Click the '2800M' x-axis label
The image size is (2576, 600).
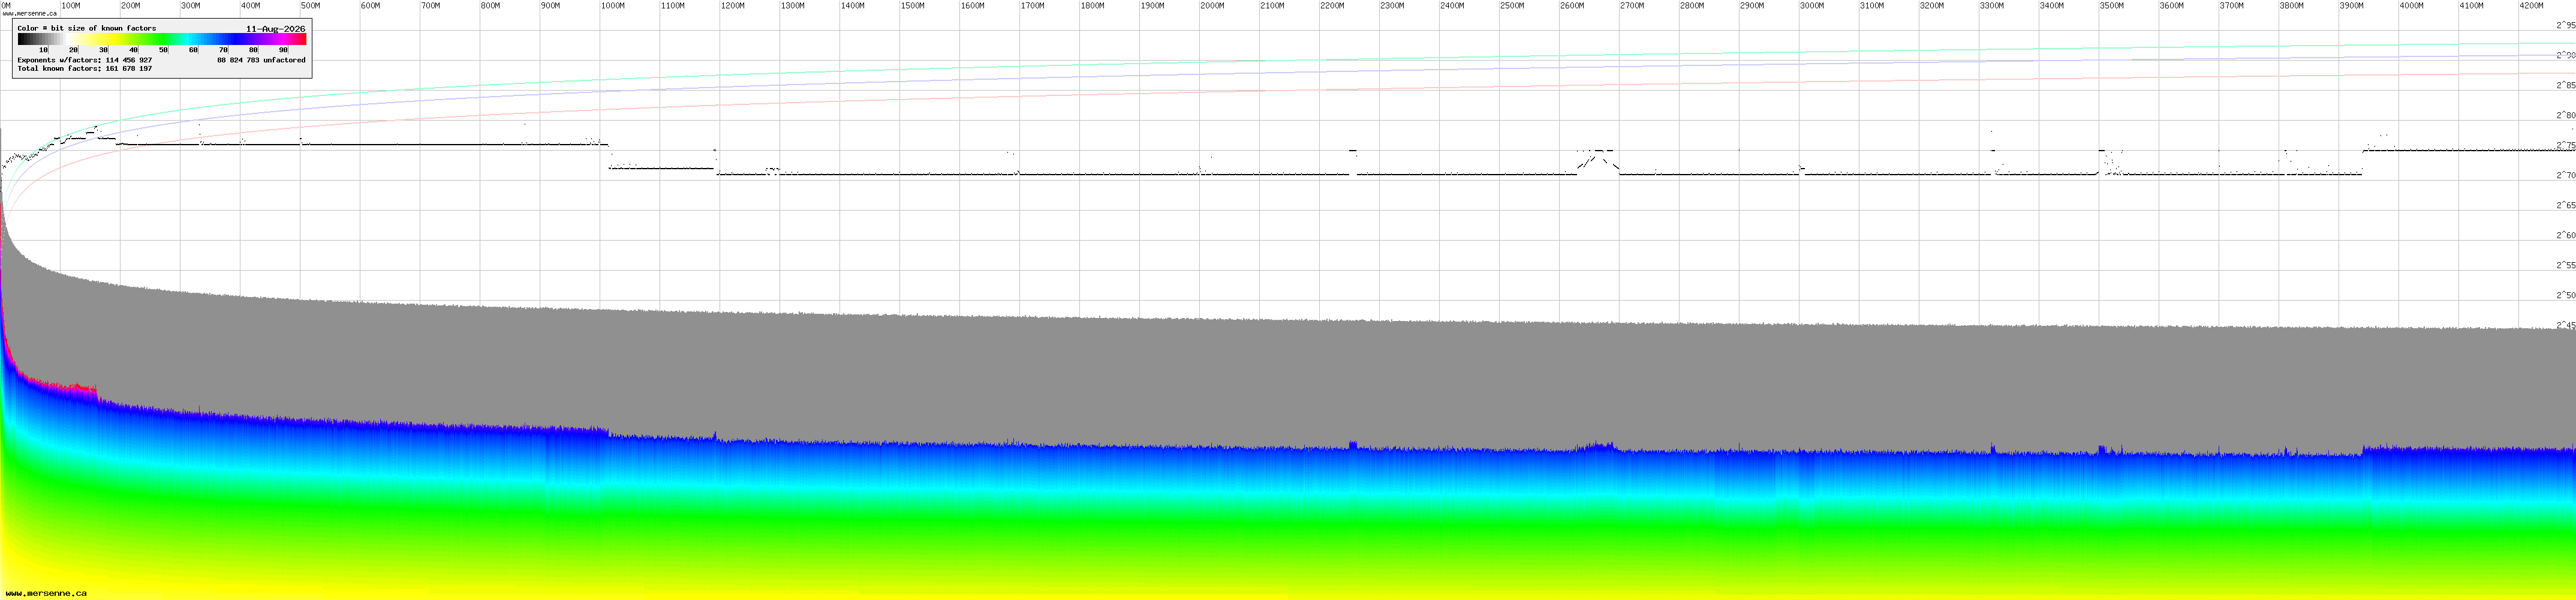point(1693,6)
